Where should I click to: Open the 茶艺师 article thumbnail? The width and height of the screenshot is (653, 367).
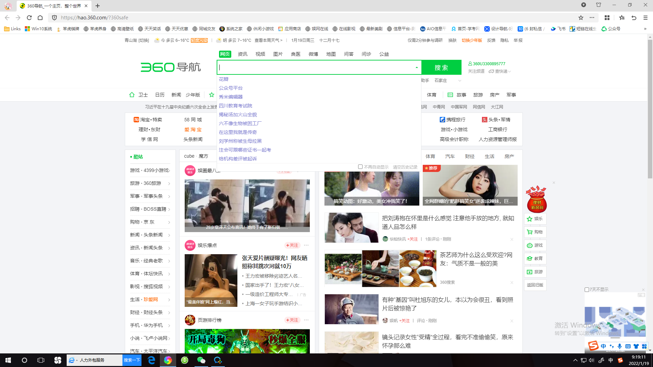point(380,268)
